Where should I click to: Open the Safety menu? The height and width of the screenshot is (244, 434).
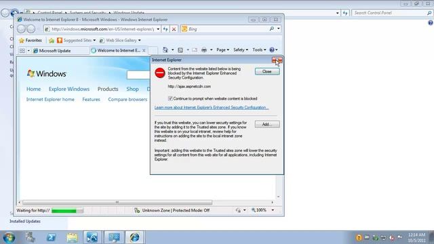coord(241,49)
